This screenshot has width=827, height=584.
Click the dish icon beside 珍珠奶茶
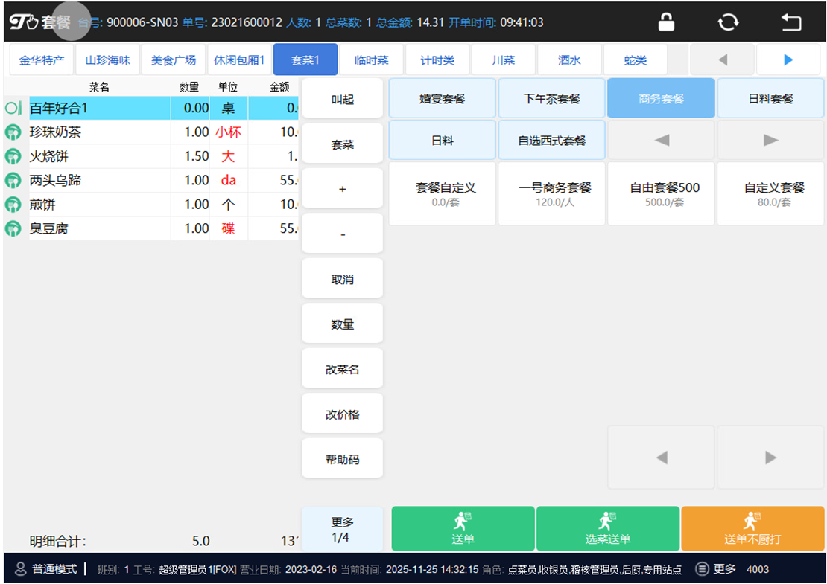click(13, 133)
